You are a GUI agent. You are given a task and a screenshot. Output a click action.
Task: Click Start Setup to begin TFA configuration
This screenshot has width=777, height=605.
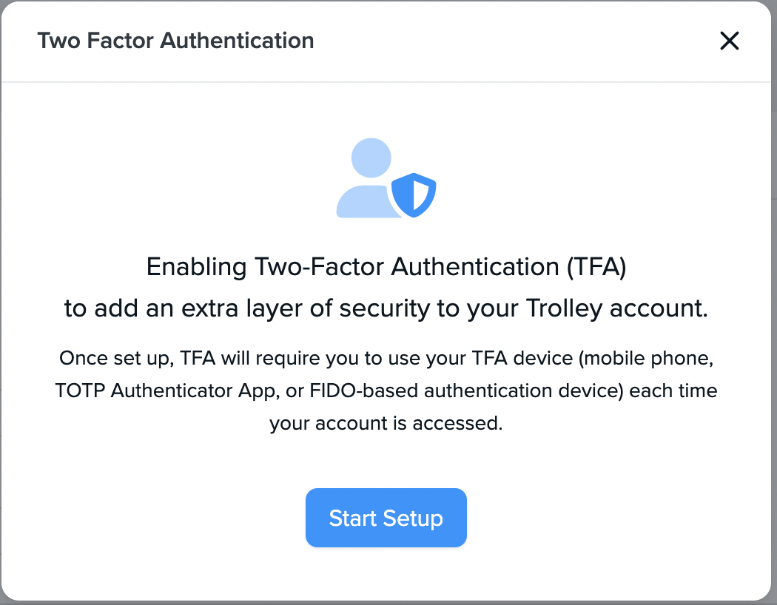click(x=386, y=518)
